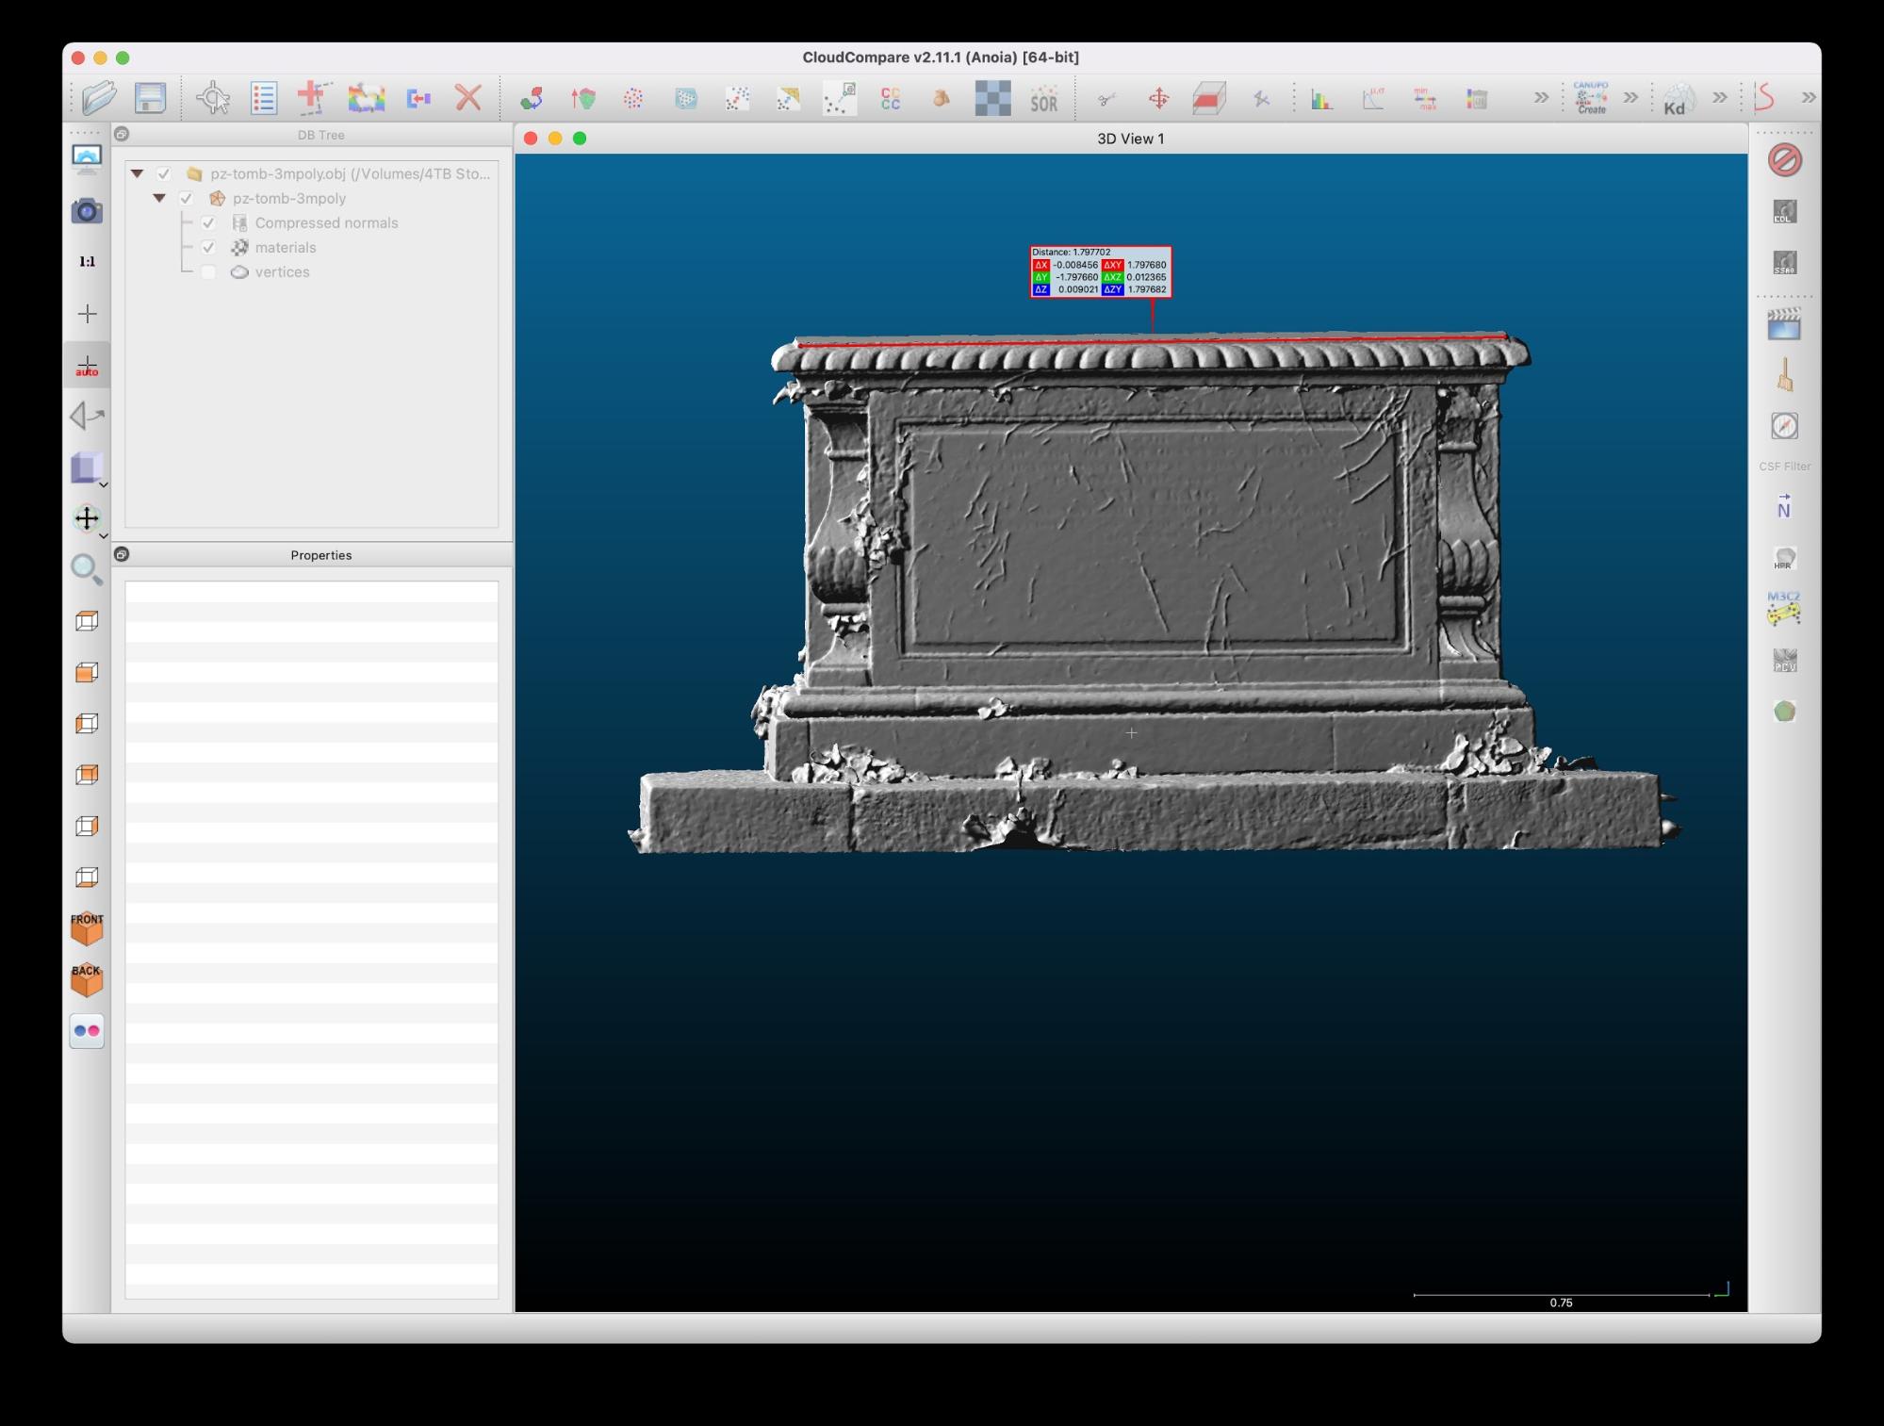Activate the point picking tool
The width and height of the screenshot is (1884, 1426).
(x=212, y=98)
